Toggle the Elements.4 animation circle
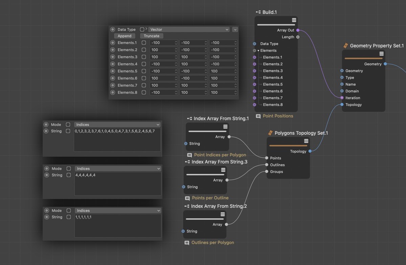406x265 pixels. tap(113, 64)
